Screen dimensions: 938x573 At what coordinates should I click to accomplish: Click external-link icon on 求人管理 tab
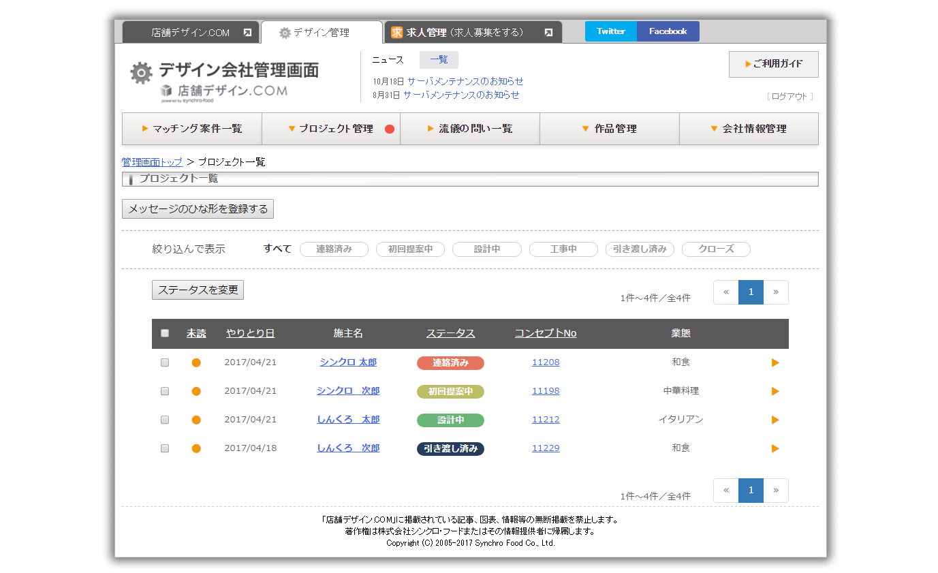point(548,33)
